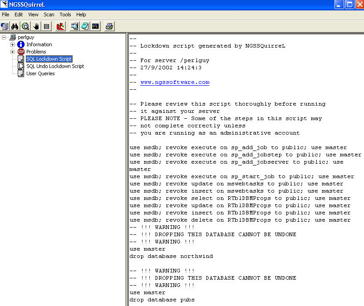Collapse the perlguy server node
Image resolution: width=364 pixels, height=306 pixels.
click(x=4, y=37)
